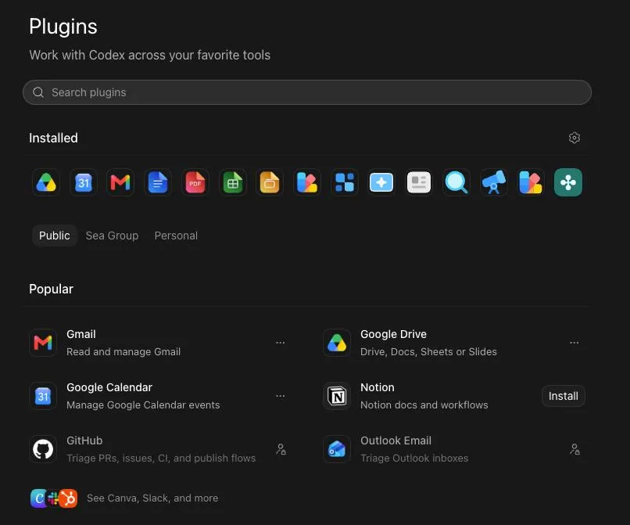Click the person-lock icon on GitHub row
Image resolution: width=630 pixels, height=525 pixels.
[281, 449]
